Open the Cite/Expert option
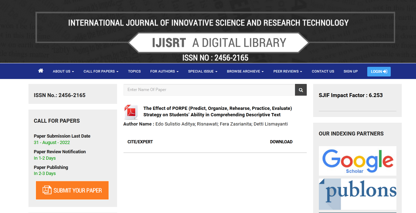Image resolution: width=416 pixels, height=213 pixels. 140,142
